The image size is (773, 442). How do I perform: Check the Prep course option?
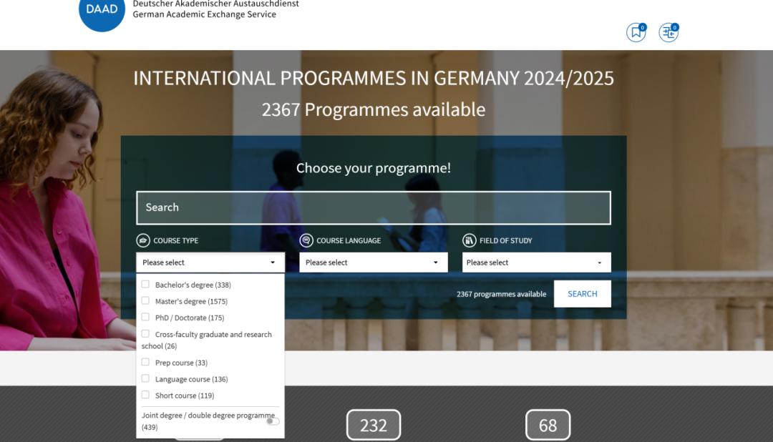point(145,362)
